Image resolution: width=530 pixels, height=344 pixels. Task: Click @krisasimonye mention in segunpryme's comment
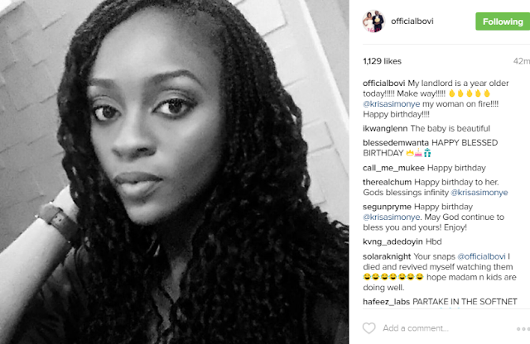pos(392,217)
